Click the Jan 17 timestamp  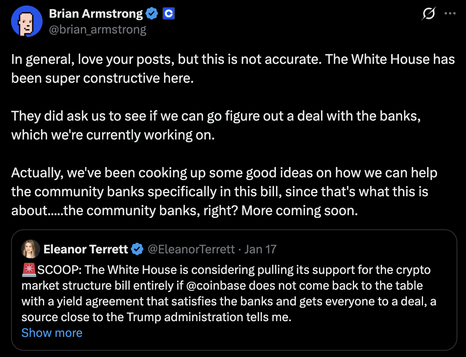pos(260,249)
